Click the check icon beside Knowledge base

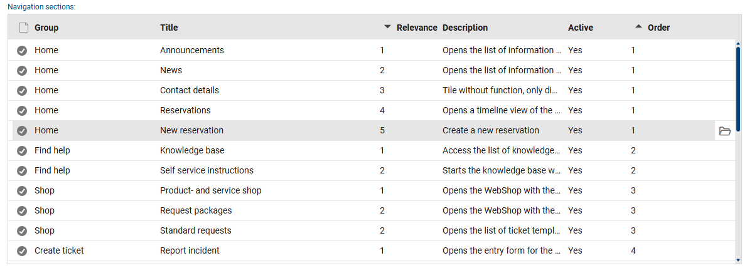pos(22,151)
